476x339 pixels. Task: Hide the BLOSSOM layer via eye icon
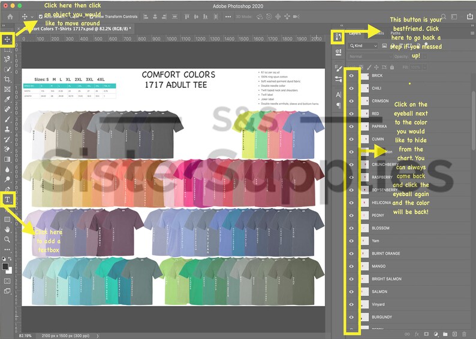pyautogui.click(x=351, y=228)
